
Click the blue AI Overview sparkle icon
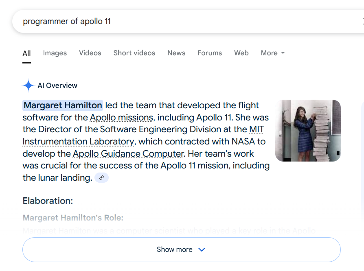pyautogui.click(x=28, y=85)
